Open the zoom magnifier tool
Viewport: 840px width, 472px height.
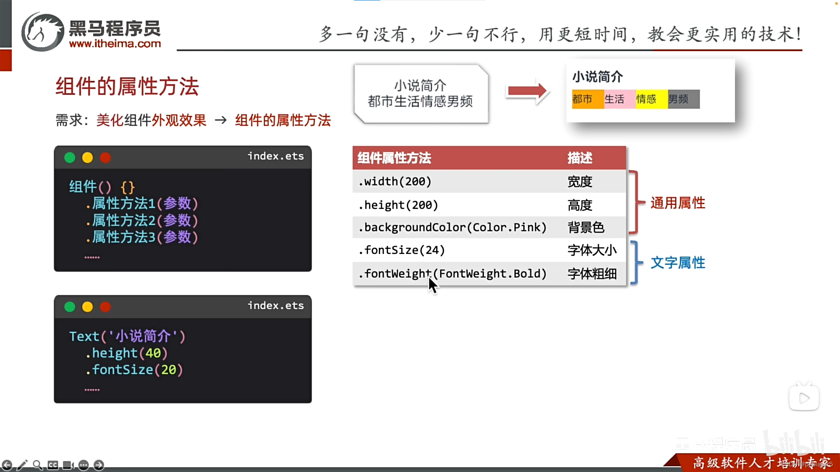point(38,465)
